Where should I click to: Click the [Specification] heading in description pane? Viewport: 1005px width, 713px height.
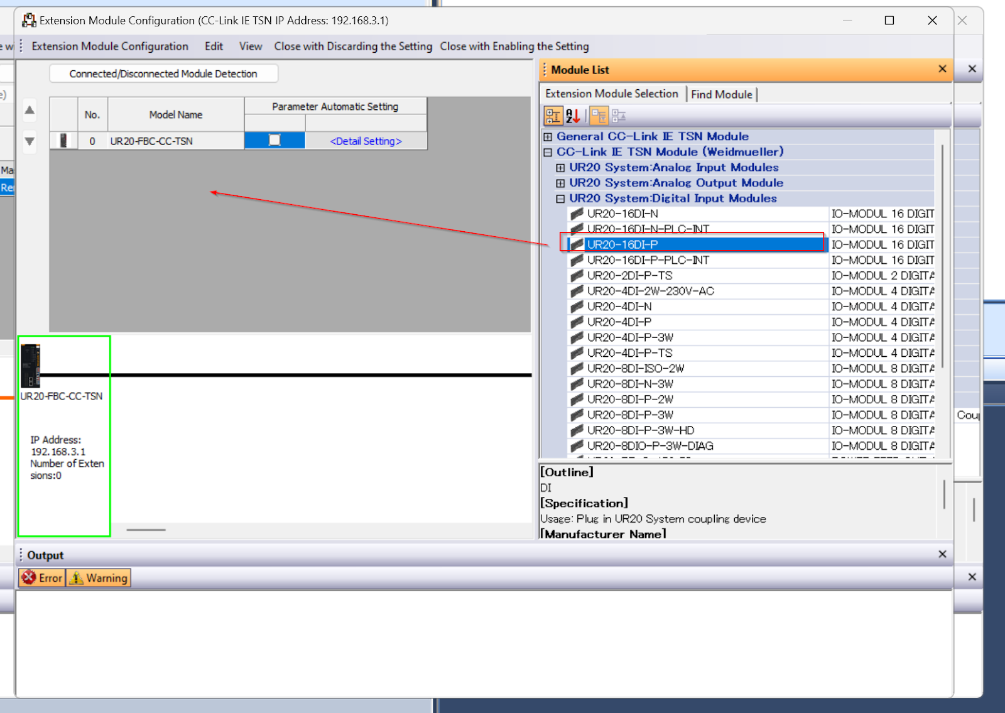point(584,503)
